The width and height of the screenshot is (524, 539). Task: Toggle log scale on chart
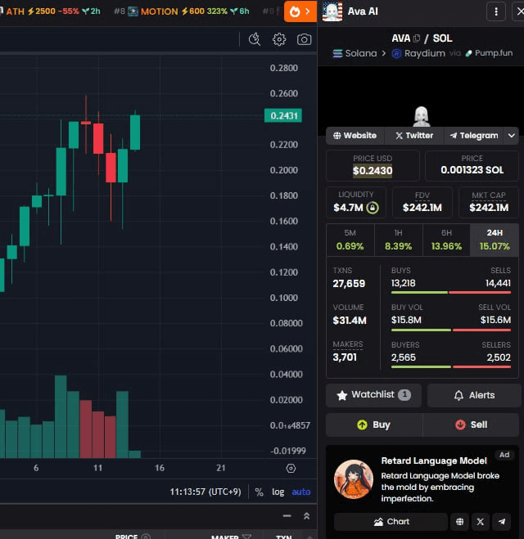278,492
